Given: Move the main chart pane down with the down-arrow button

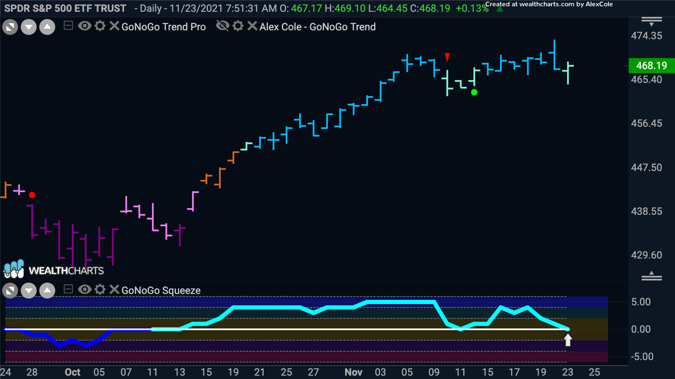Looking at the screenshot, I should pos(29,27).
